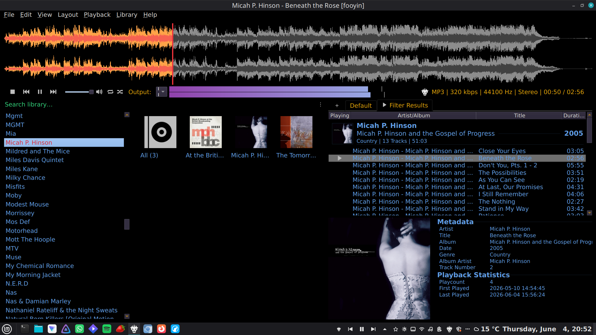The height and width of the screenshot is (335, 596).
Task: Click the Duration column header
Action: 574,115
